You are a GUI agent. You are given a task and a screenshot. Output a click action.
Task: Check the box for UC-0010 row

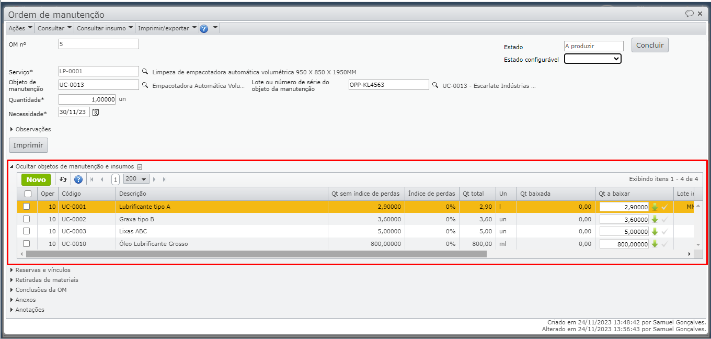(x=27, y=244)
